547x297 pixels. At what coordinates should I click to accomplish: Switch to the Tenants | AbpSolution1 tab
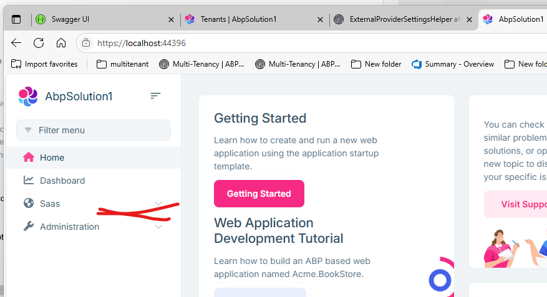(x=254, y=19)
